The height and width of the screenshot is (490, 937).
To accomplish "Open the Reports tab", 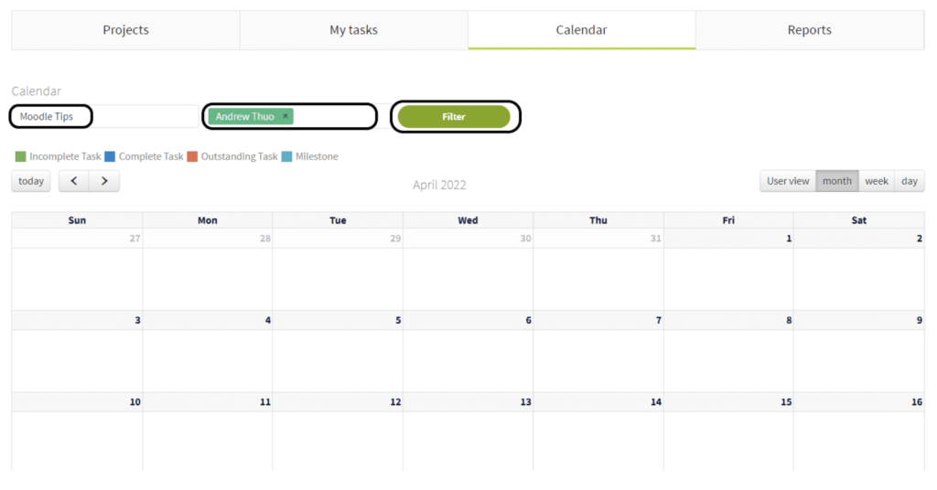I will pos(809,30).
